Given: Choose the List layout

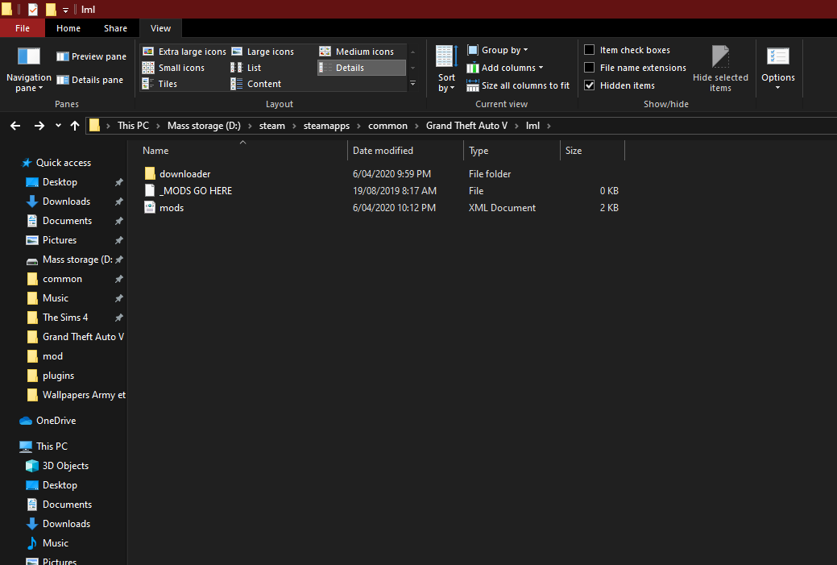Looking at the screenshot, I should pos(246,68).
